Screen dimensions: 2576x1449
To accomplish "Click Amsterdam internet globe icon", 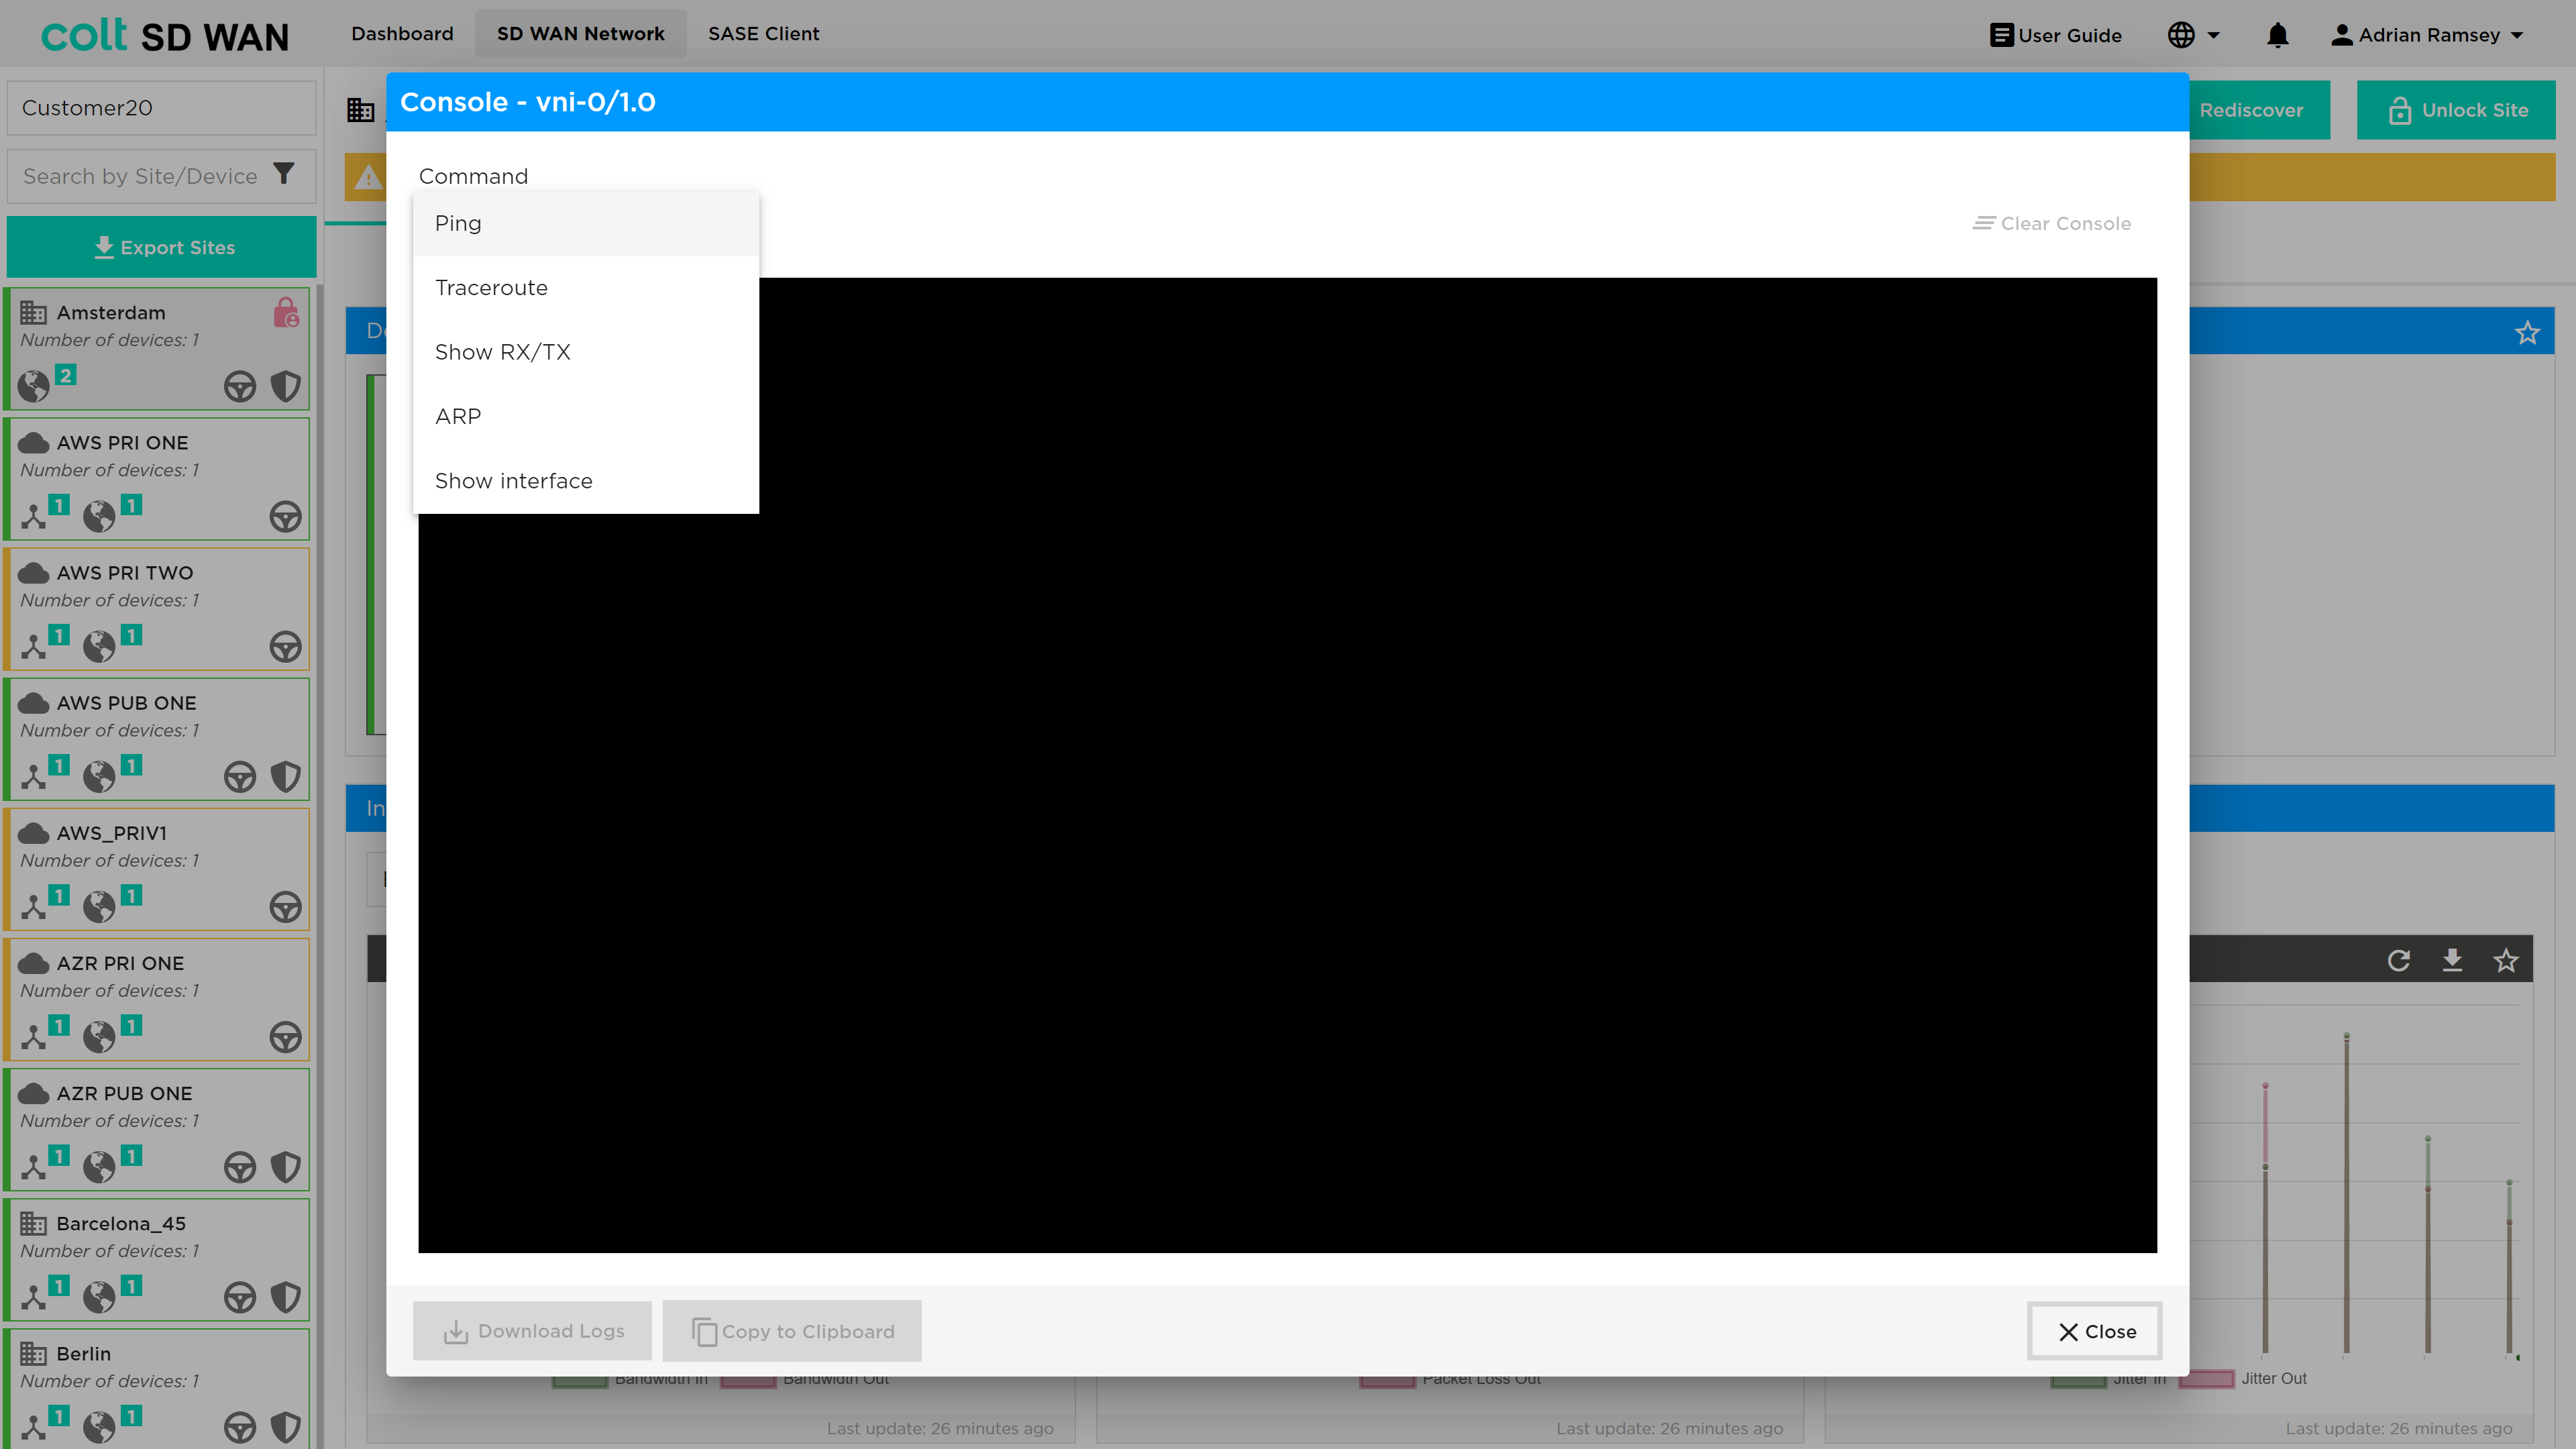I will tap(34, 385).
